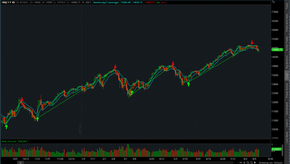This screenshot has width=290, height=164.
Task: Click the 11500 price axis label
Action: [x=275, y=111]
